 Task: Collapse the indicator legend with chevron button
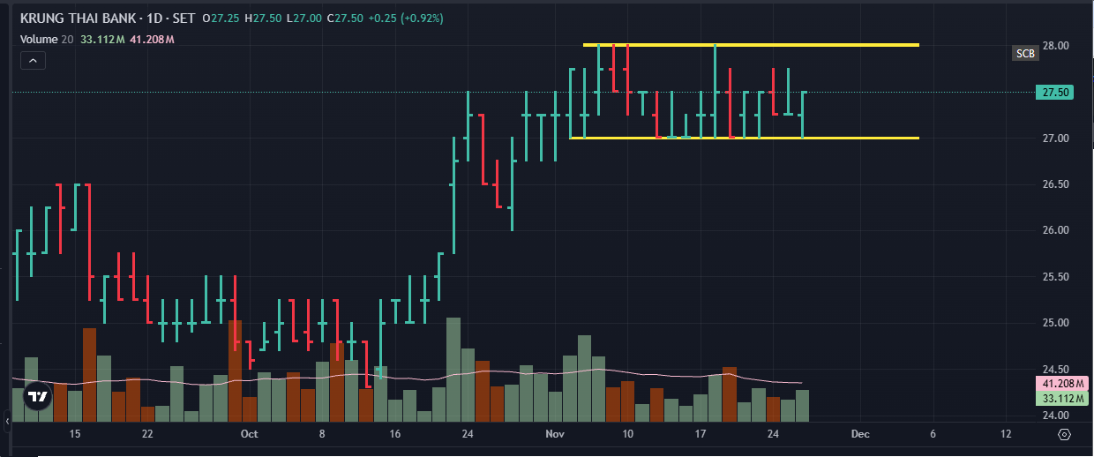(x=32, y=61)
